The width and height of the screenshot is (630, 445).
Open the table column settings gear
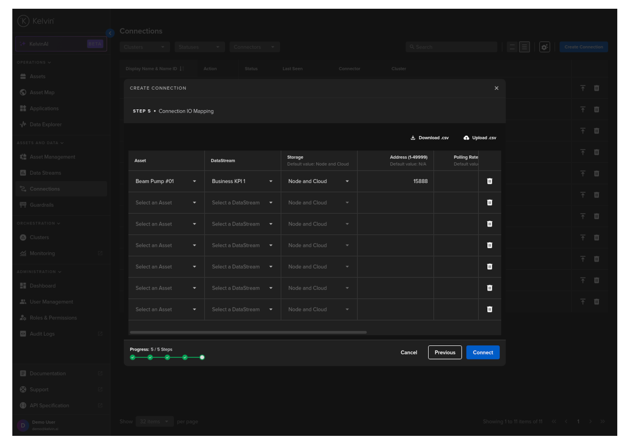tap(544, 47)
